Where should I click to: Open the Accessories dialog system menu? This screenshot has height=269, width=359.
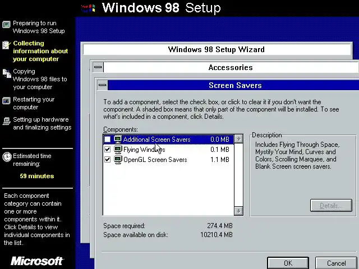coord(98,67)
